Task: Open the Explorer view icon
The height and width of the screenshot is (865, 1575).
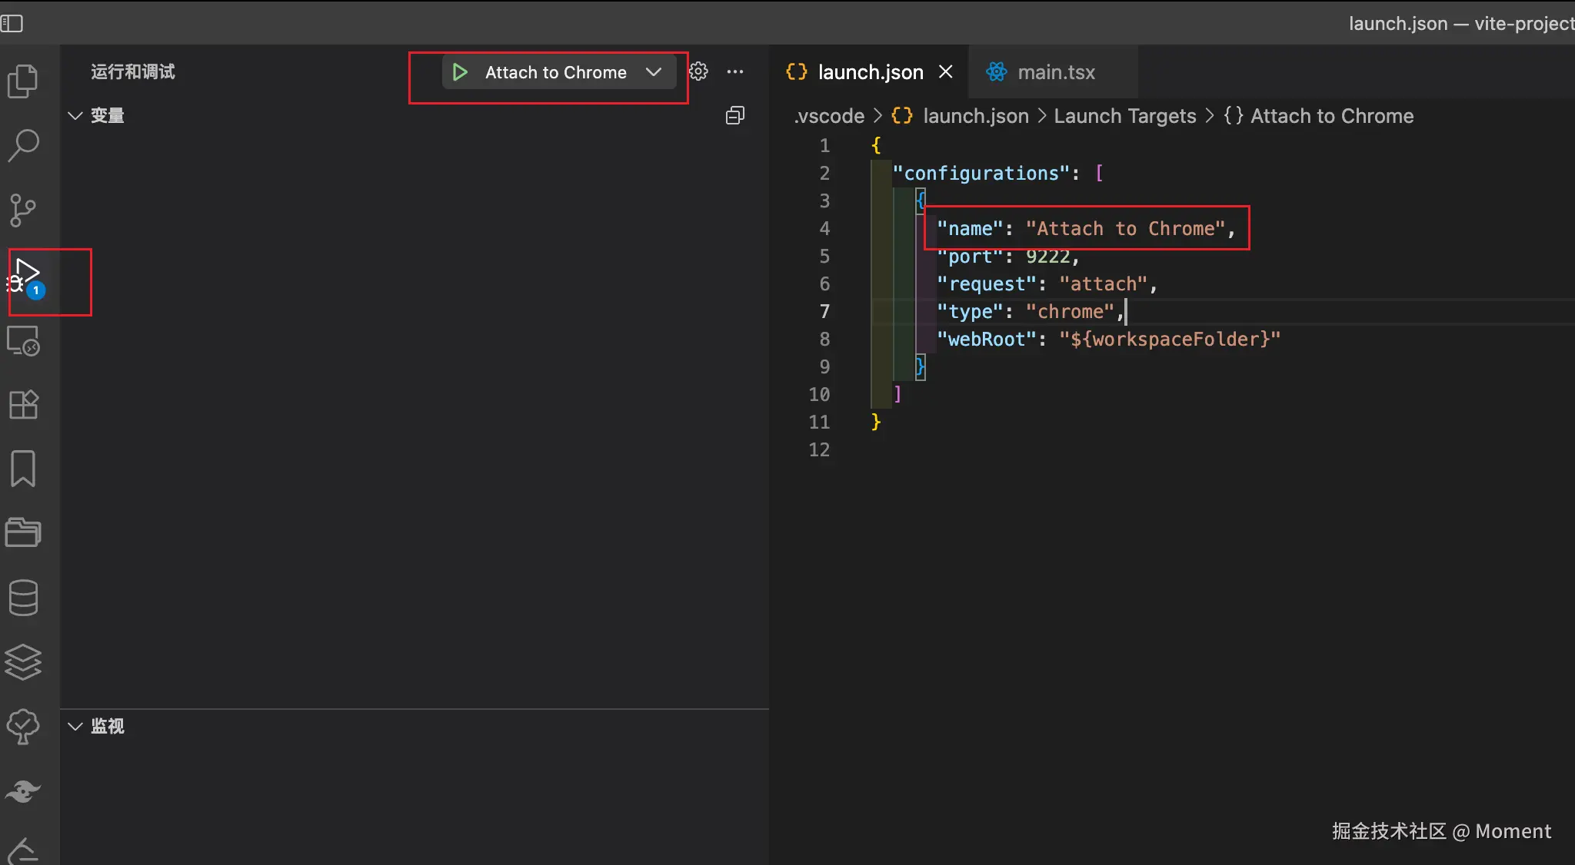Action: tap(23, 81)
